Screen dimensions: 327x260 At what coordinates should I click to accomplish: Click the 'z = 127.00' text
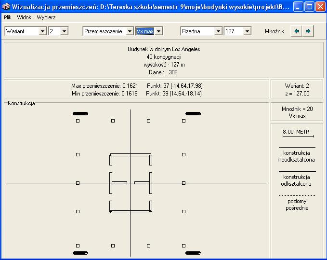click(297, 94)
